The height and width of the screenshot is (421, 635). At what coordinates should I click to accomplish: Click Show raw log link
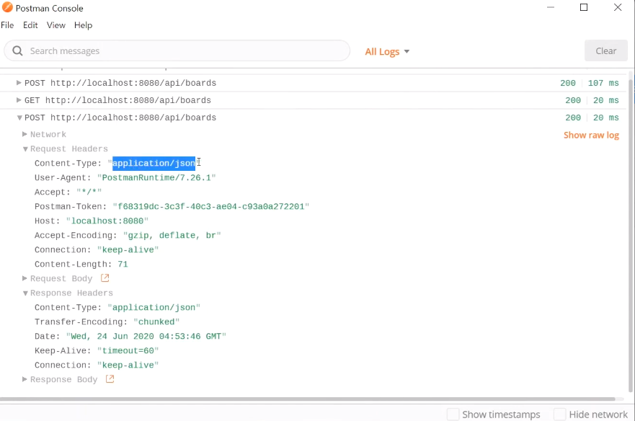coord(591,136)
